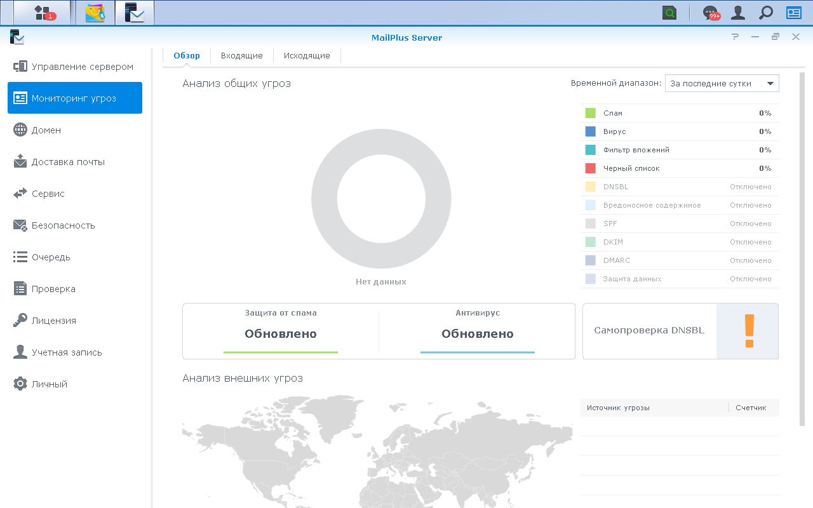
Task: Open the Домен globe icon
Action: click(20, 130)
